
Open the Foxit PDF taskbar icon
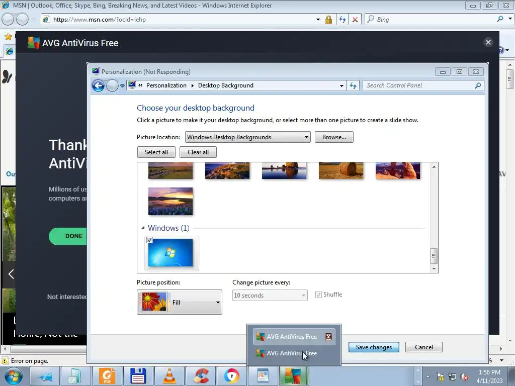(x=108, y=376)
